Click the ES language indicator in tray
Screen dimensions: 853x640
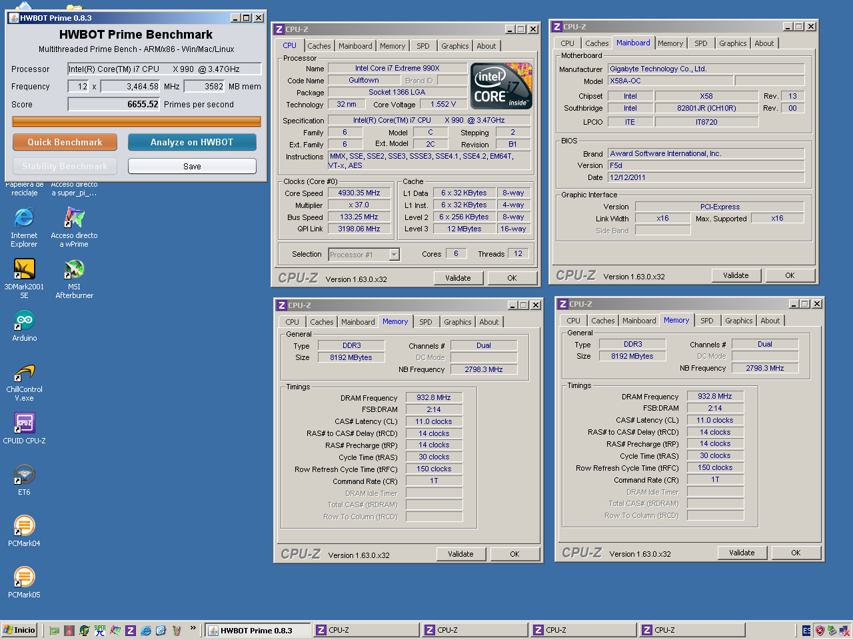click(806, 630)
